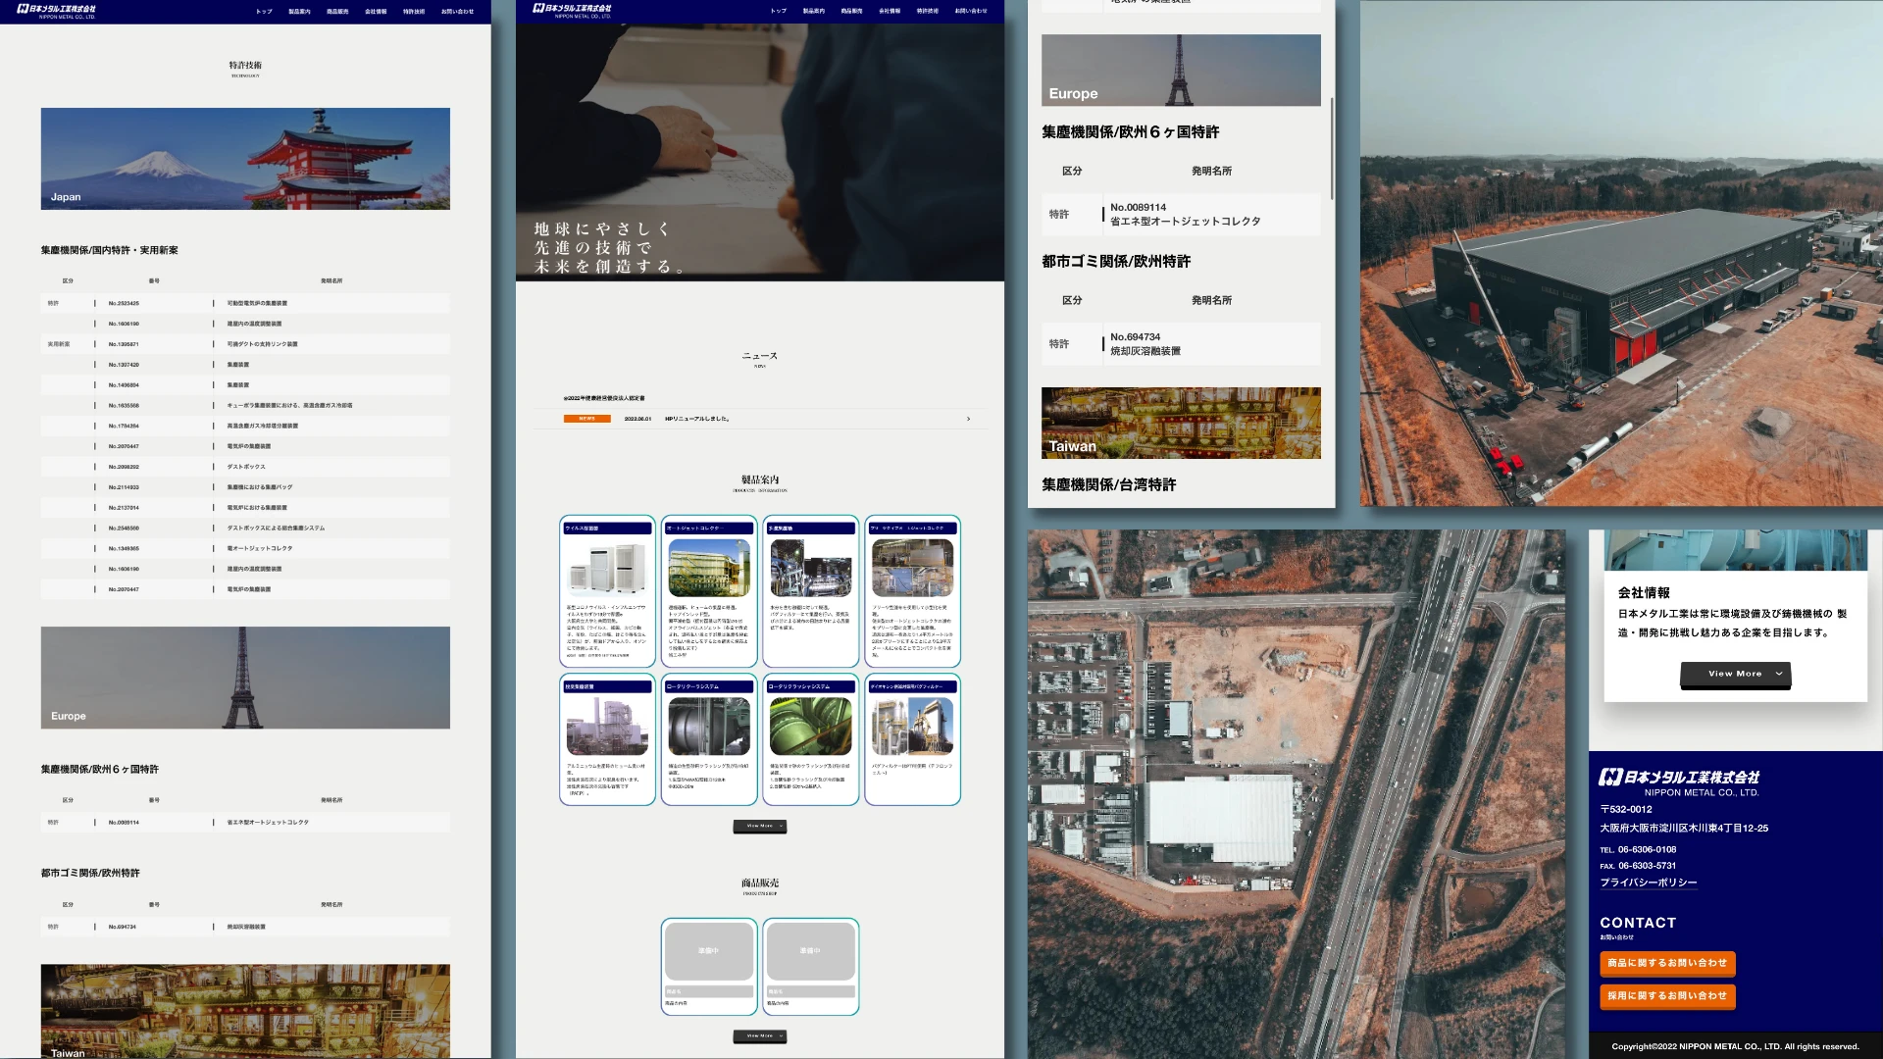Click Nippon Metal logo in home page header
1883x1059 pixels.
pos(572,11)
